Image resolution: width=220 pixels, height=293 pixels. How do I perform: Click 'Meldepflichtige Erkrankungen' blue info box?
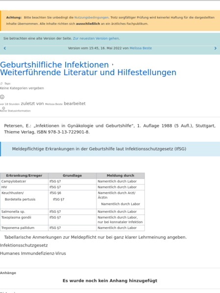pos(110,149)
